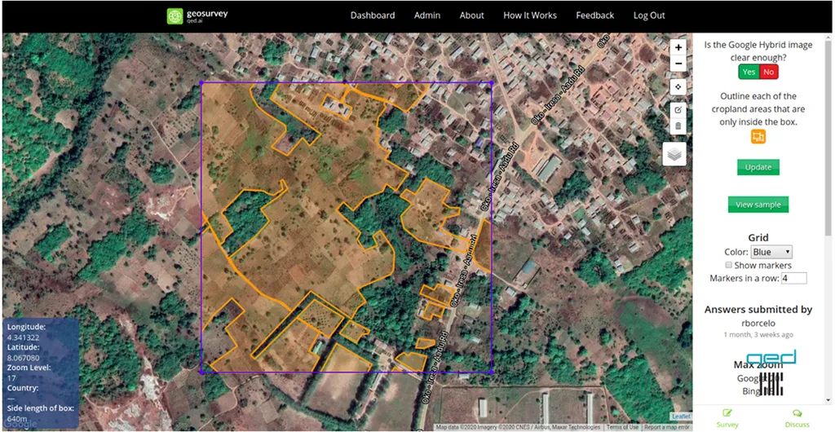835x432 pixels.
Task: Click the View sample button
Action: coord(758,205)
